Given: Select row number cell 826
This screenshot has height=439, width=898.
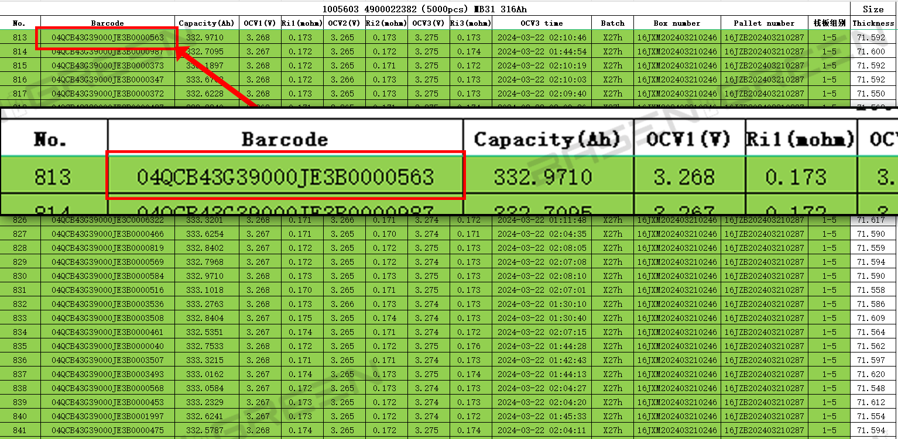Looking at the screenshot, I should (20, 220).
